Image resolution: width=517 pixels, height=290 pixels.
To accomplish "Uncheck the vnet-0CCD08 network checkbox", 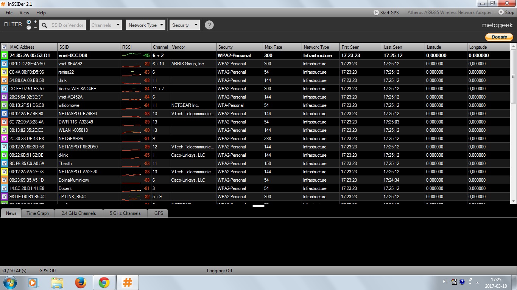I will click(4, 55).
